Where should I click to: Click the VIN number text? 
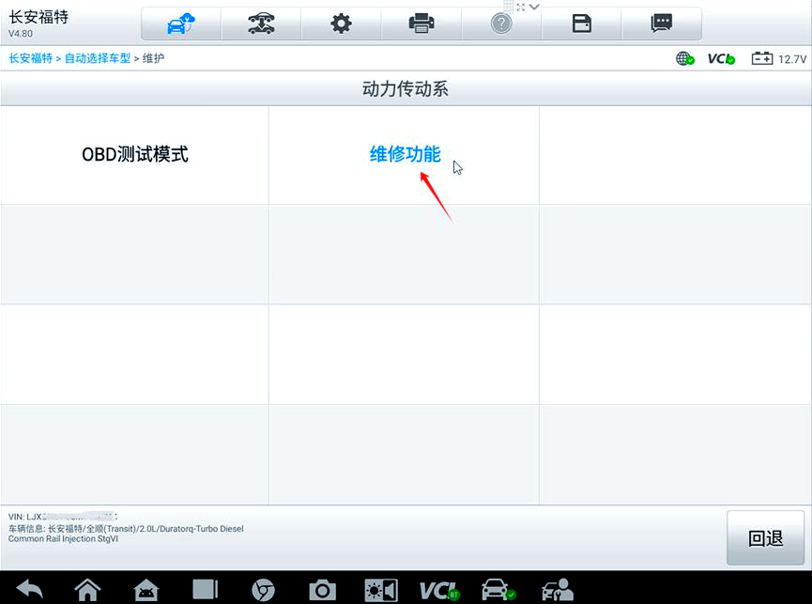pos(63,517)
